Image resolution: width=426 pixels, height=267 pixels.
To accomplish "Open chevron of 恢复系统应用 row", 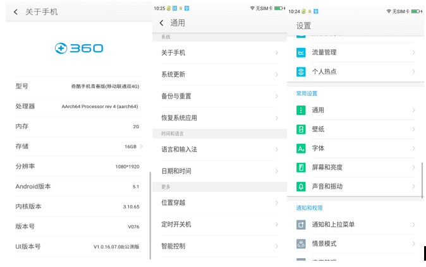I will coord(277,118).
